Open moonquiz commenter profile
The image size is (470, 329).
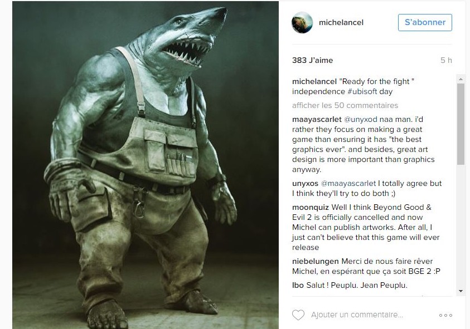[311, 208]
